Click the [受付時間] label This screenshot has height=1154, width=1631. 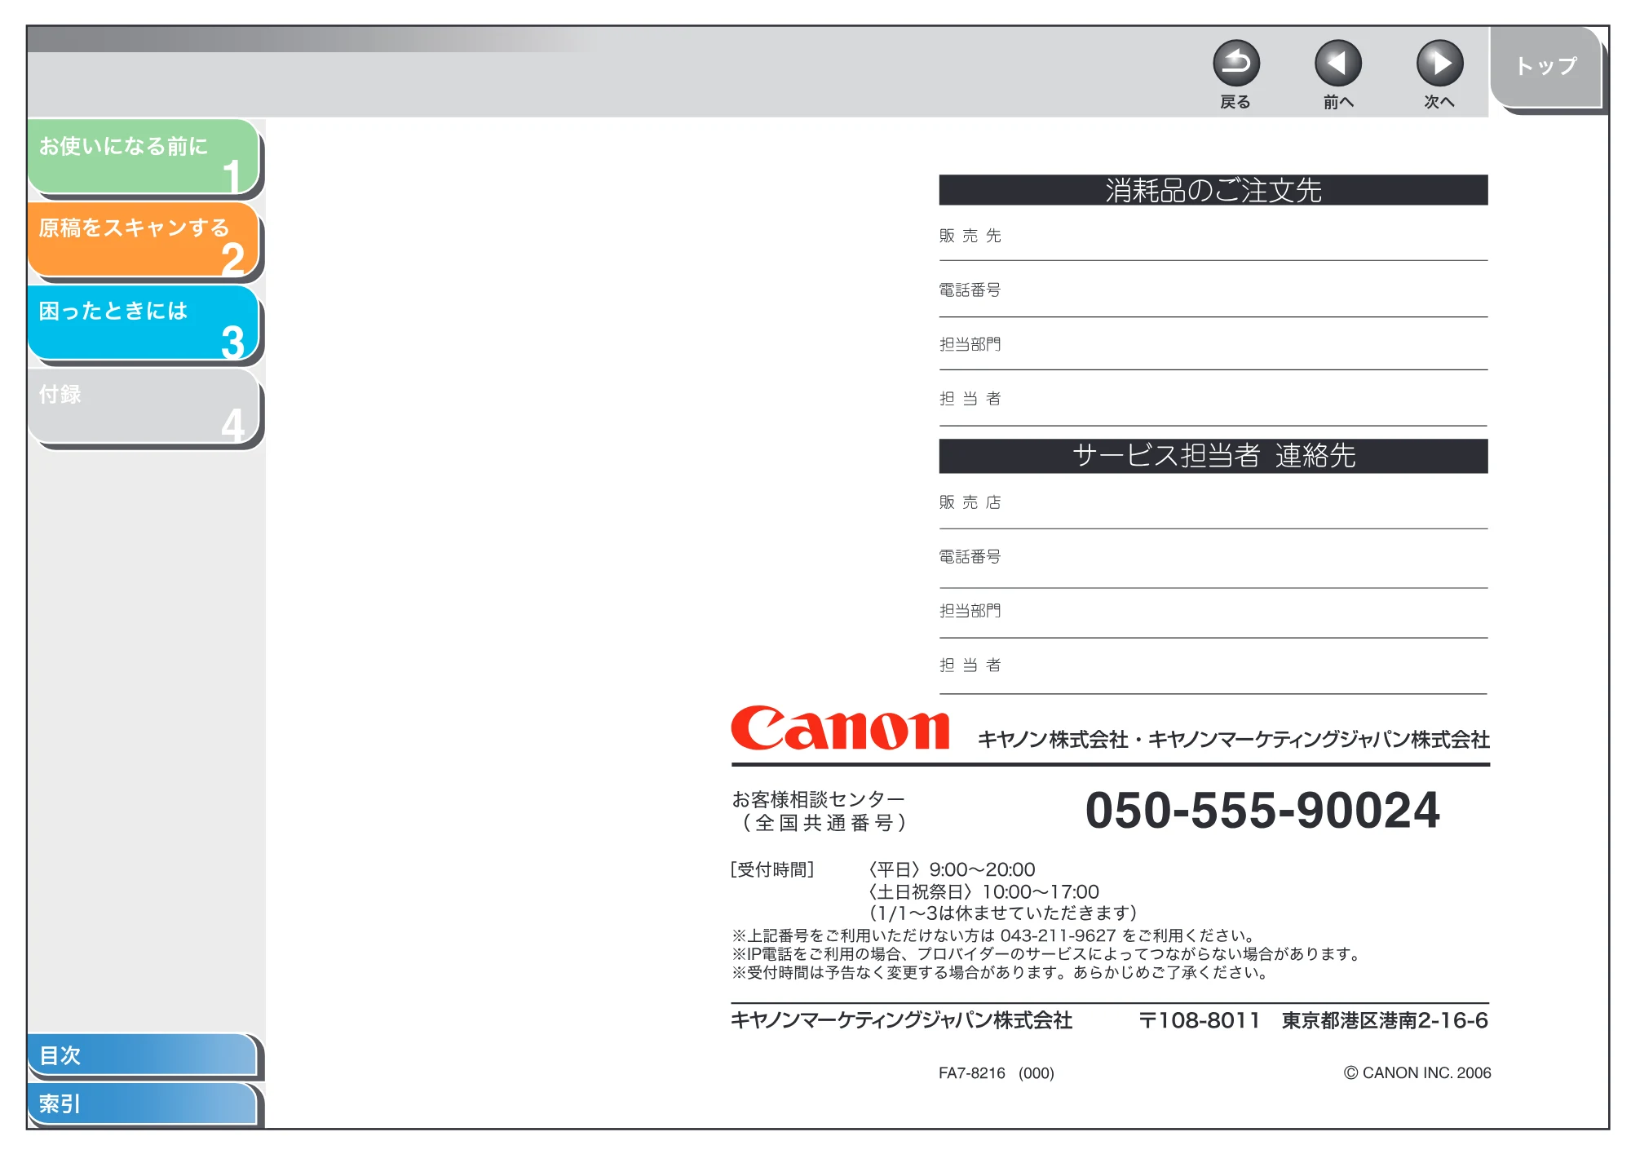(x=772, y=869)
